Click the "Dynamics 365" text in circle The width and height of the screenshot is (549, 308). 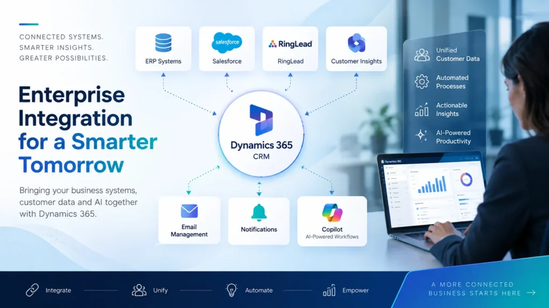pos(261,145)
